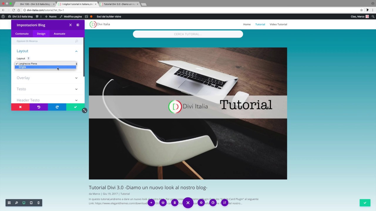The width and height of the screenshot is (376, 211).
Task: Snap settings panel to sidebar icon
Action: tap(78, 25)
